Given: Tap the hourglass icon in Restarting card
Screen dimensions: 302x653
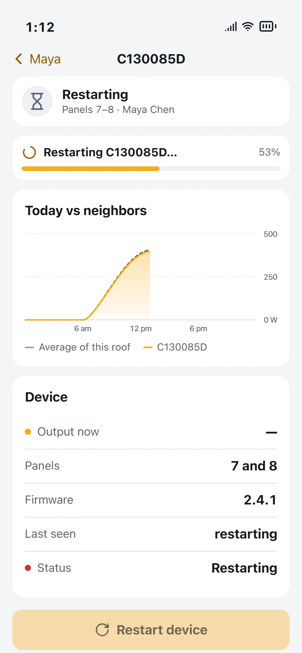Looking at the screenshot, I should [37, 101].
